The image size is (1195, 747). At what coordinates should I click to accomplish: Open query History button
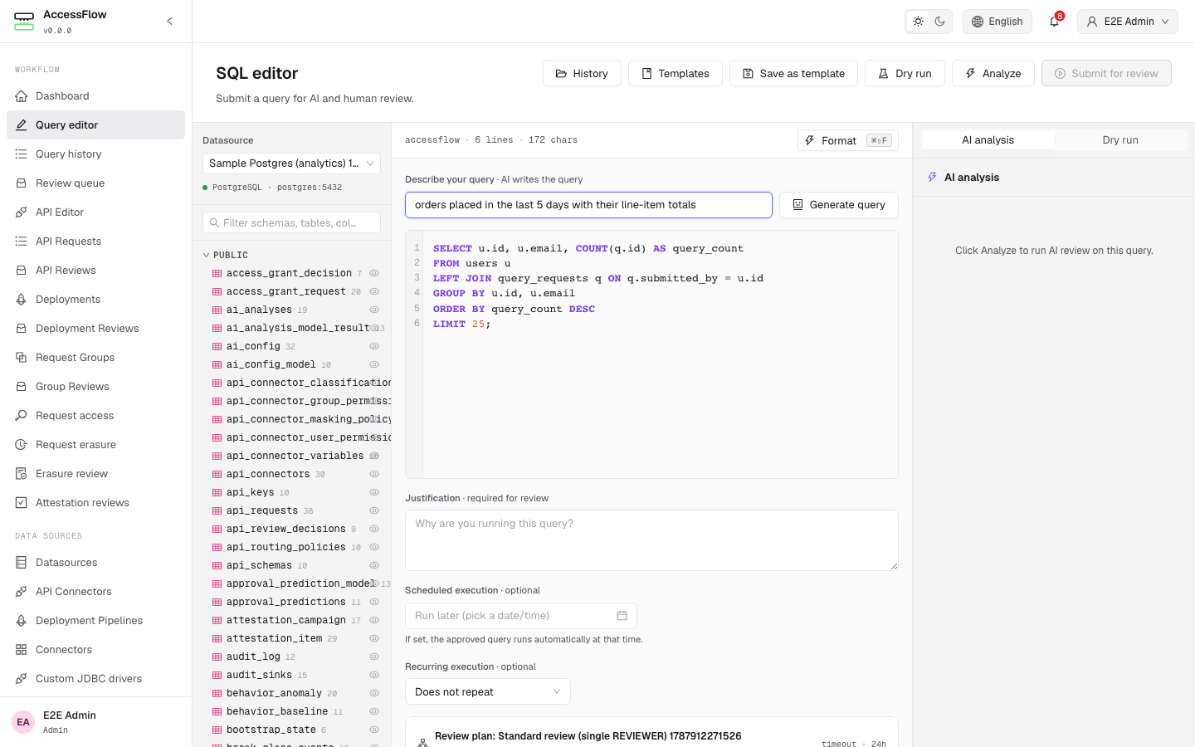coord(582,73)
